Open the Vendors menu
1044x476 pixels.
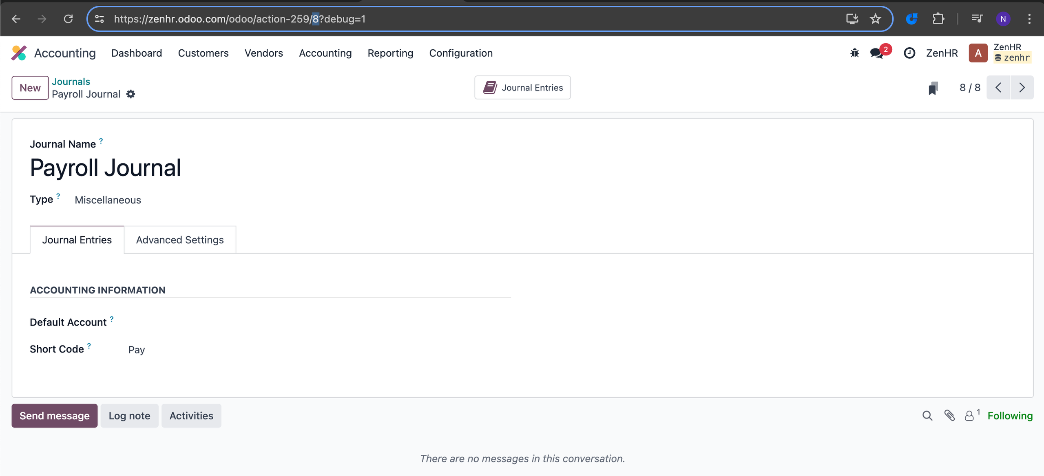tap(263, 53)
